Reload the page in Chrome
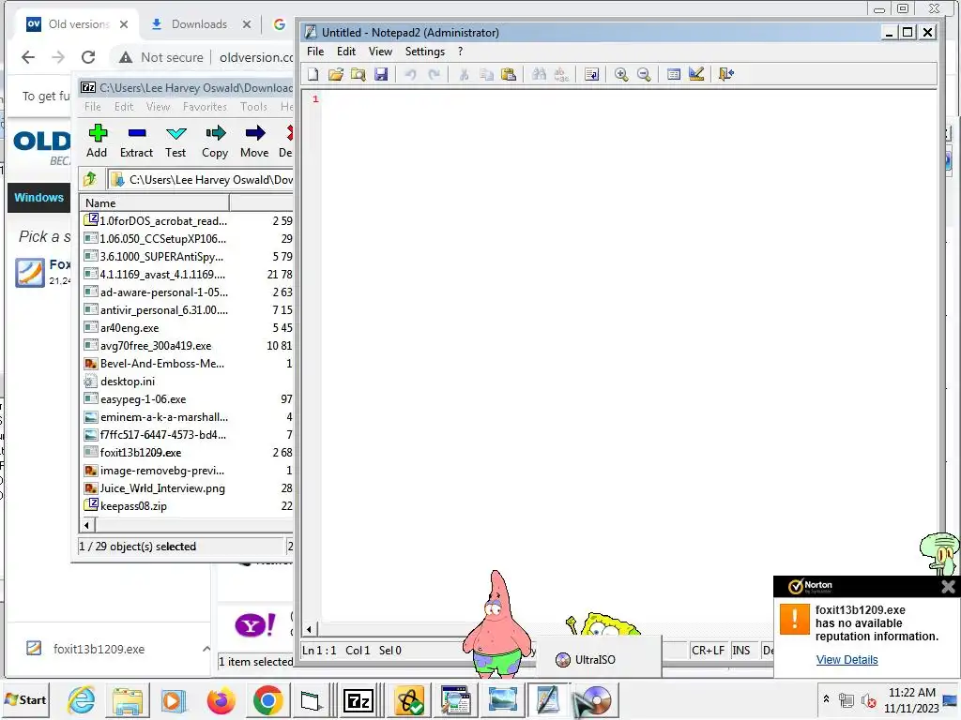Viewport: 961px width, 720px height. [88, 57]
